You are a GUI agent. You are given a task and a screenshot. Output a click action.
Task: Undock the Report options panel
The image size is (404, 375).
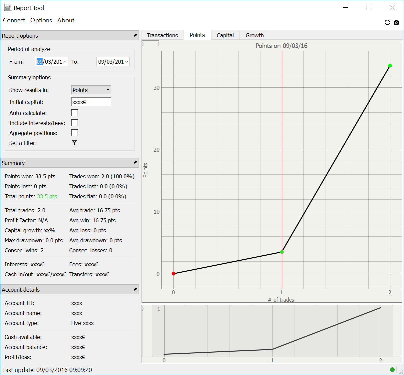(136, 36)
